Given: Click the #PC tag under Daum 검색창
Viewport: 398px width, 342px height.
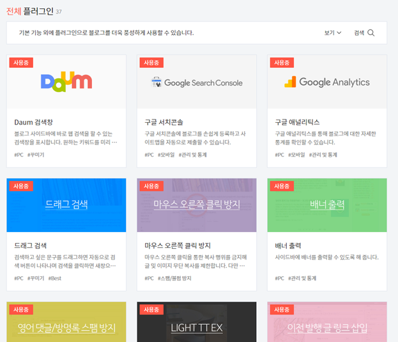Looking at the screenshot, I should [19, 155].
